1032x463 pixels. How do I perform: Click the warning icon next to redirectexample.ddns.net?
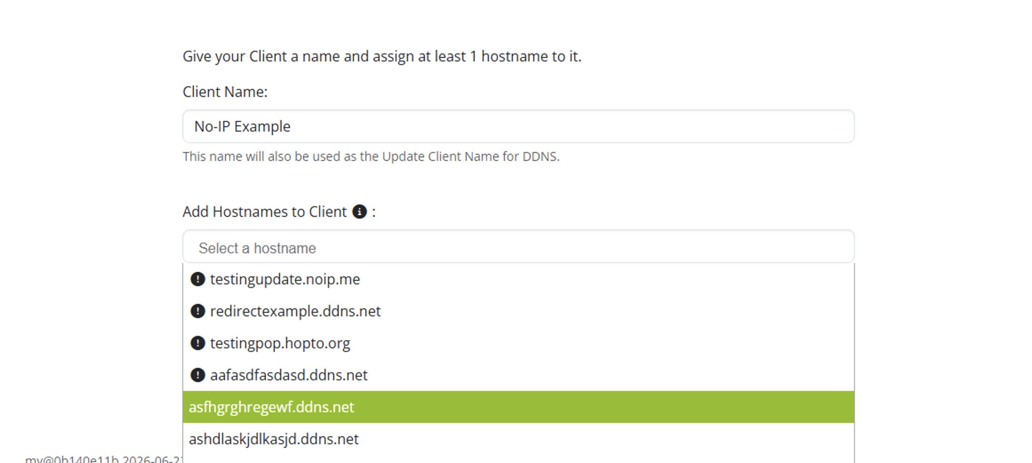[x=197, y=311]
